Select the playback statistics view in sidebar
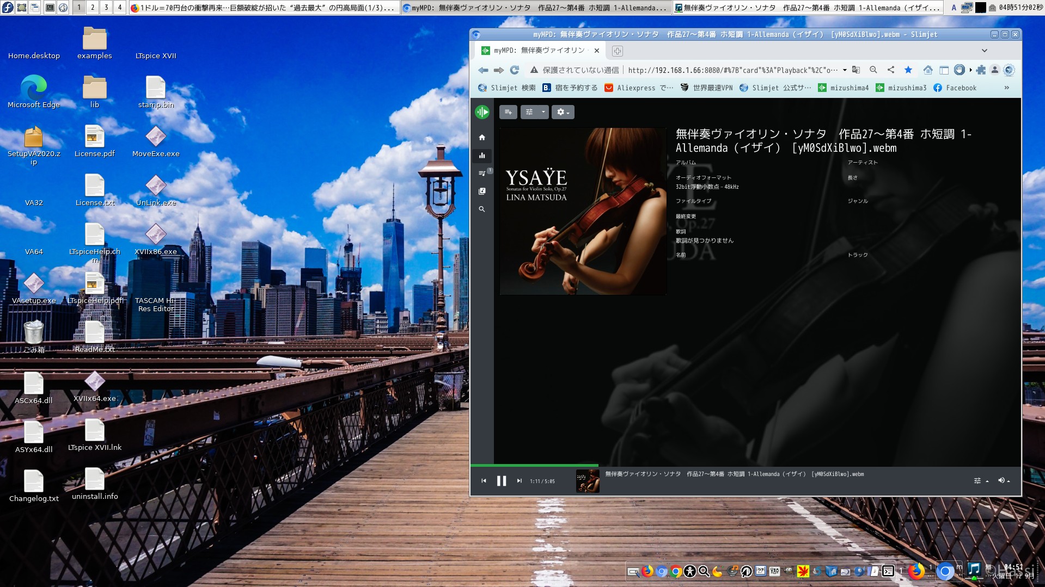The height and width of the screenshot is (587, 1045). (x=482, y=156)
